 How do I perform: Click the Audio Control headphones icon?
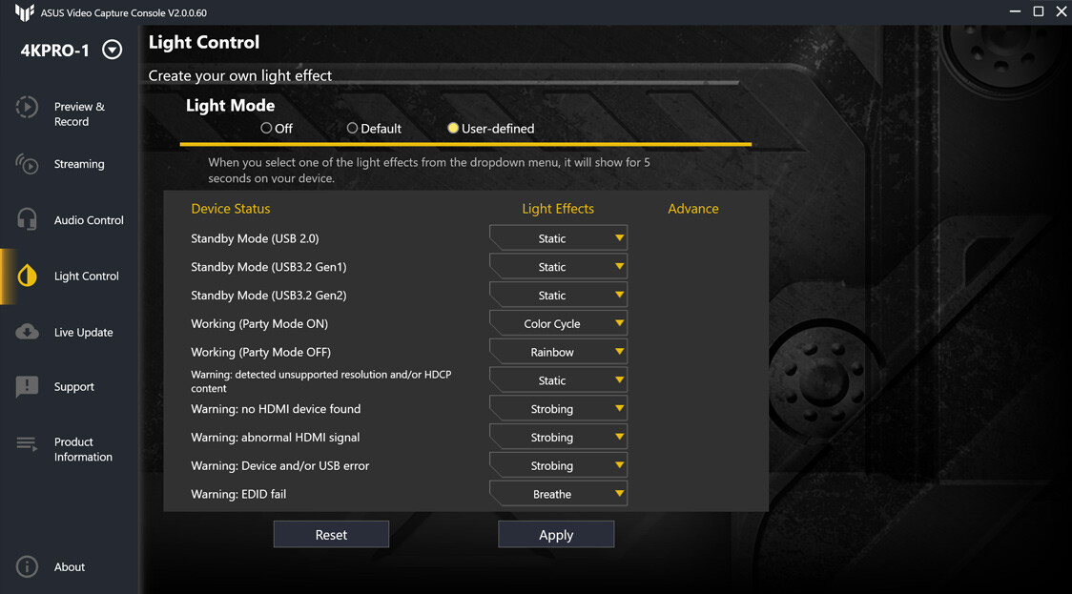click(x=27, y=219)
